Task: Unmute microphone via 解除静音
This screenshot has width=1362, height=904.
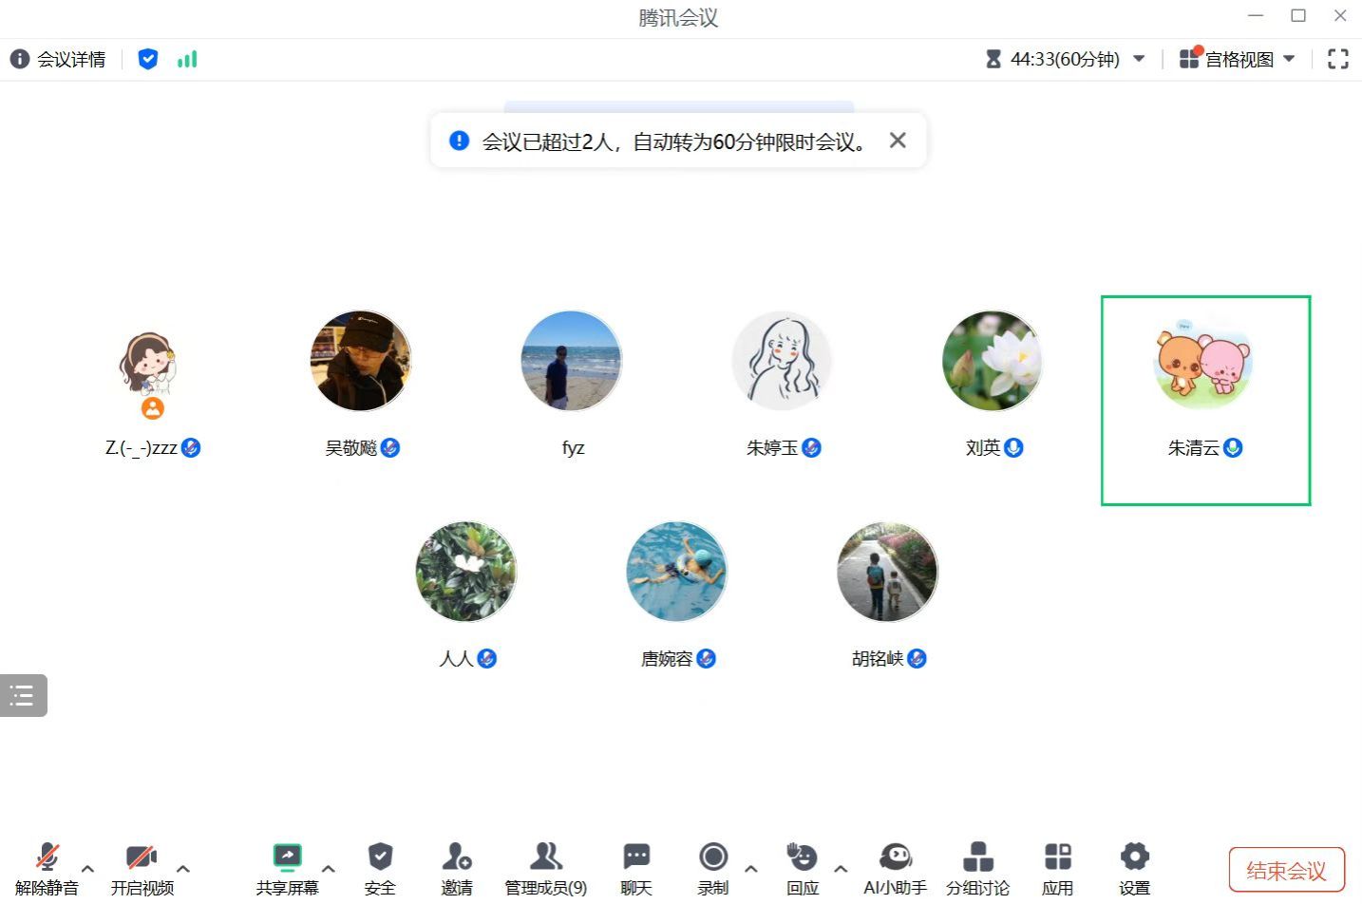Action: coord(47,868)
